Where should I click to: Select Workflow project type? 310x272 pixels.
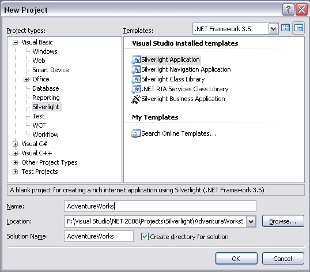[46, 135]
